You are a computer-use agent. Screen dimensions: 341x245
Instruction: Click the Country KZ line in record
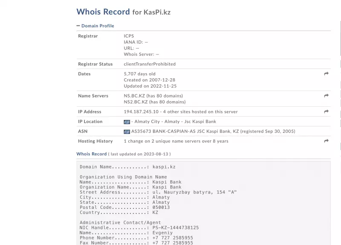(119, 212)
